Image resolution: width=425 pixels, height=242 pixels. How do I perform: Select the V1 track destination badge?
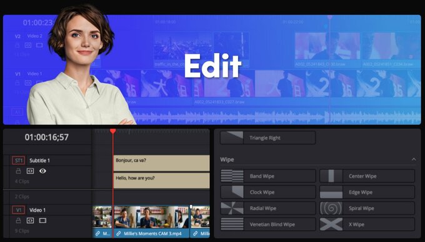tap(18, 210)
